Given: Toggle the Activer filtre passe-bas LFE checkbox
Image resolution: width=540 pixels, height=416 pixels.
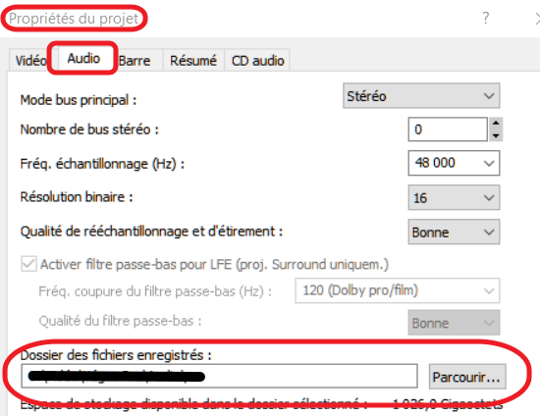Looking at the screenshot, I should [x=28, y=264].
